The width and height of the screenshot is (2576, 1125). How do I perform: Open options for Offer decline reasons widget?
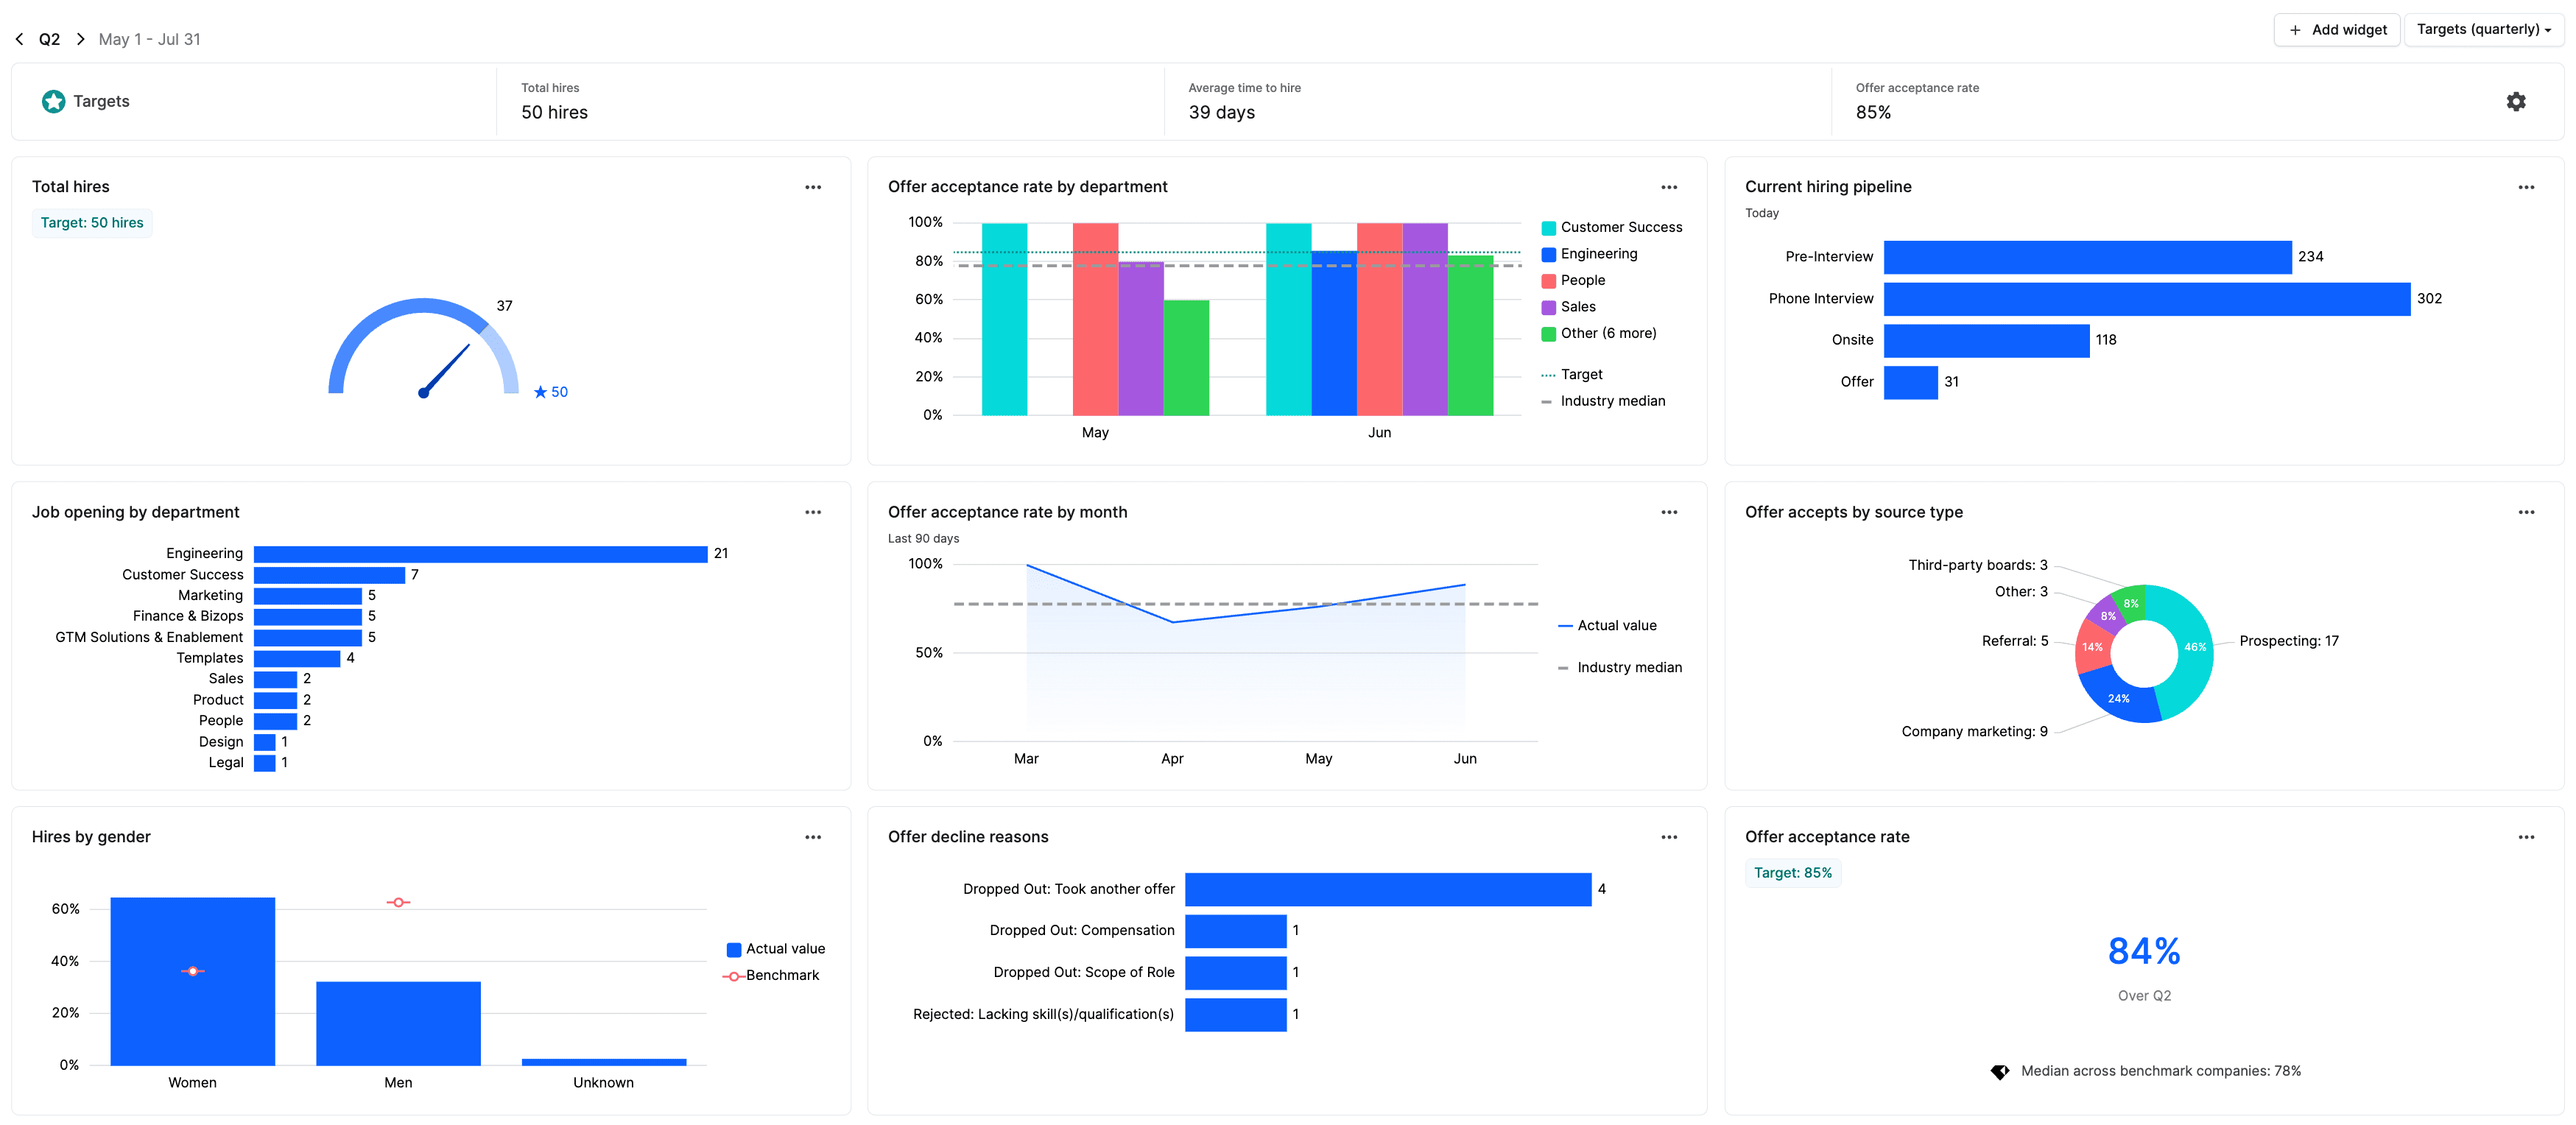pos(1669,837)
